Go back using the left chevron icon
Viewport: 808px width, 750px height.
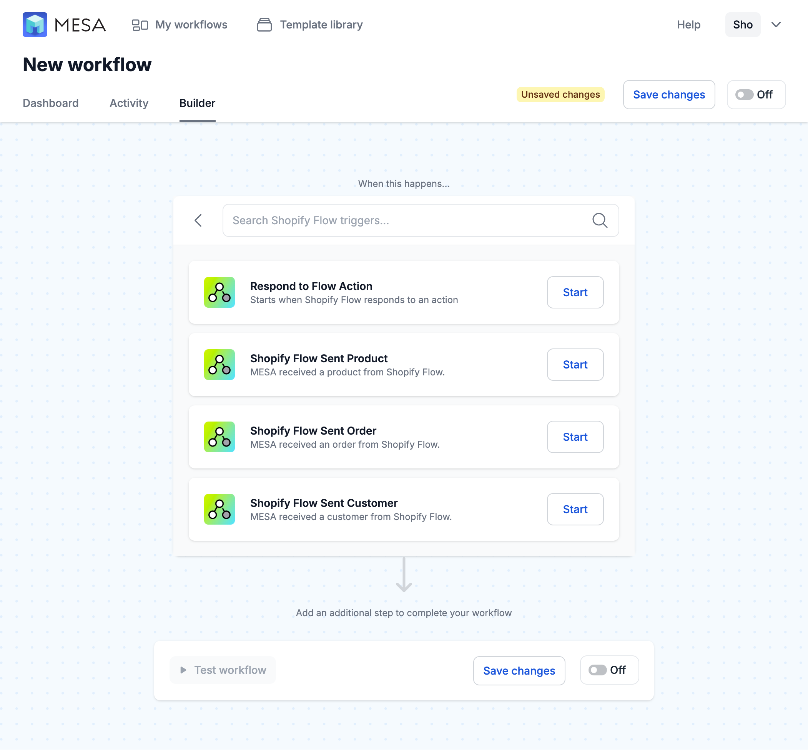click(198, 220)
